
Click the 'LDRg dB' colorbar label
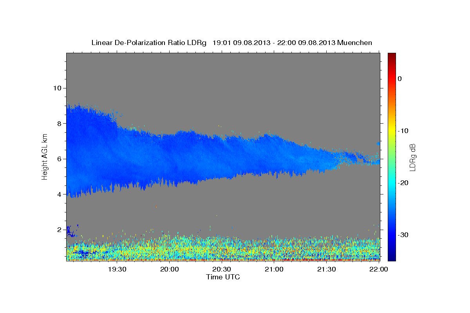412,157
